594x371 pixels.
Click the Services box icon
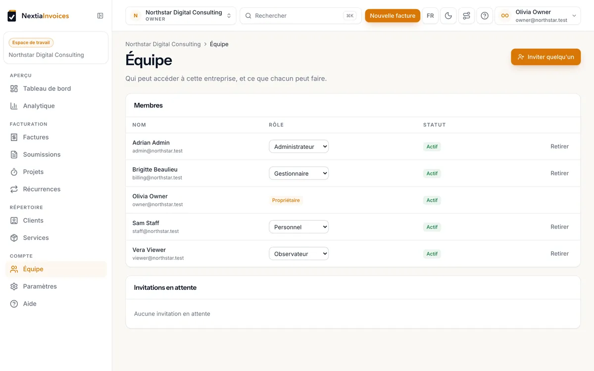pos(14,238)
